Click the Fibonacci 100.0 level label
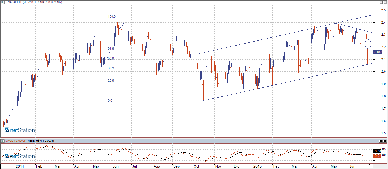 (x=112, y=17)
